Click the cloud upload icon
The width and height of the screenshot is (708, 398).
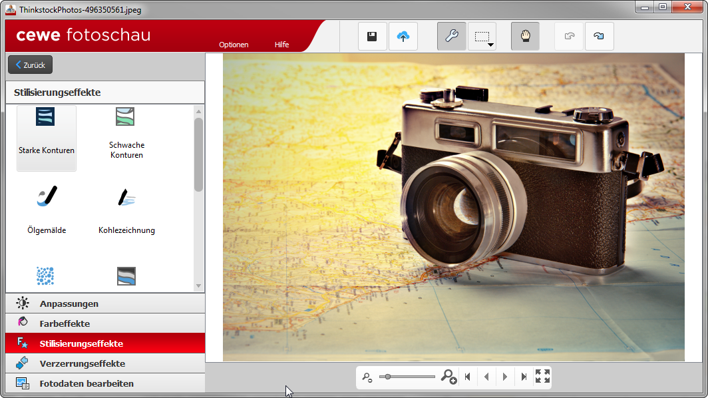click(x=403, y=37)
